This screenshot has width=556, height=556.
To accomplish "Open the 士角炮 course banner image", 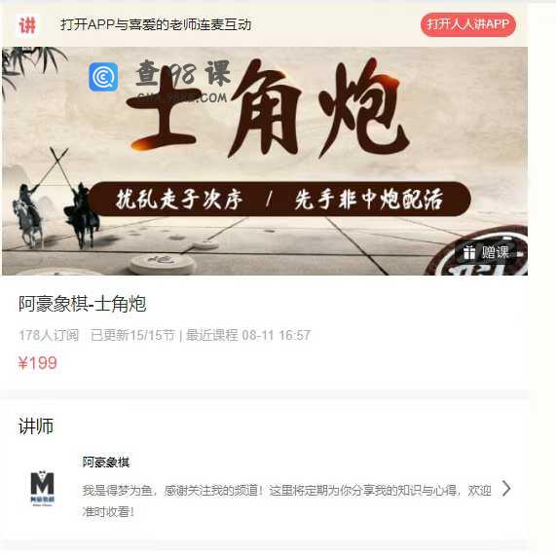I will pyautogui.click(x=265, y=161).
